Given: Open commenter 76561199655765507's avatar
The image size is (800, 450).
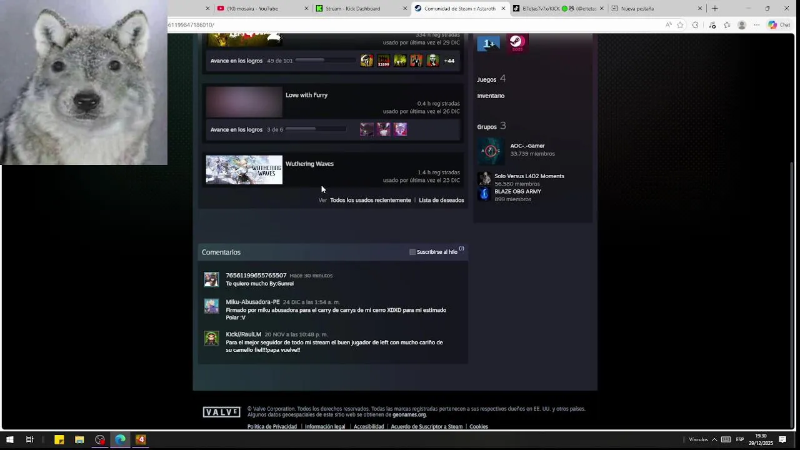Looking at the screenshot, I should [211, 279].
